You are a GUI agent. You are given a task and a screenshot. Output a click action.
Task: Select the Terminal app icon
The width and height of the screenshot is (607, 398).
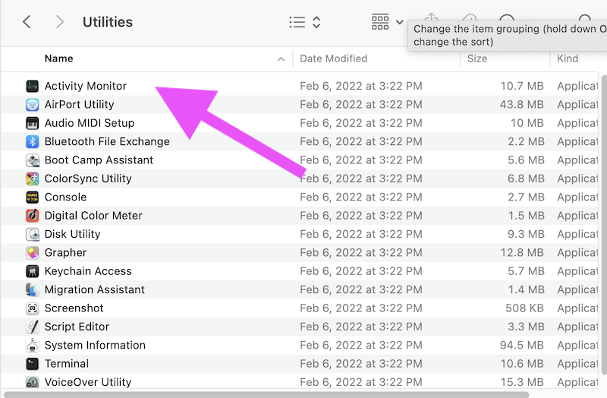pos(32,364)
